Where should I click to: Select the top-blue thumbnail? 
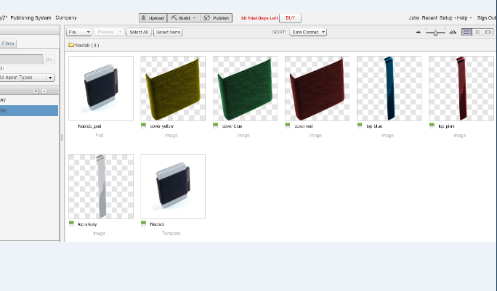(x=389, y=89)
